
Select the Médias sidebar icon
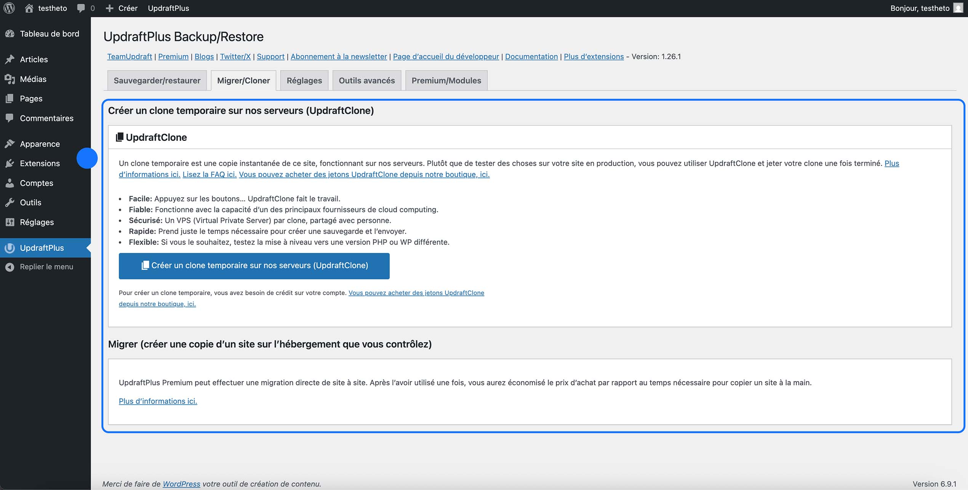10,79
